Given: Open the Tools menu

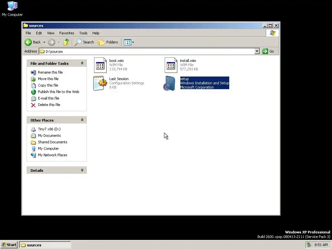Looking at the screenshot, I should coord(83,33).
